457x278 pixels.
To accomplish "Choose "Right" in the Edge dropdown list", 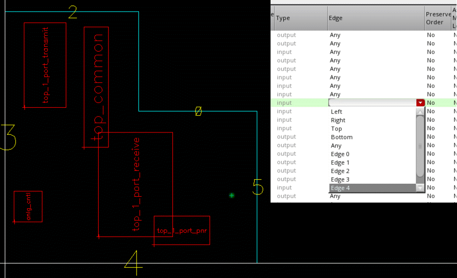I will 338,120.
